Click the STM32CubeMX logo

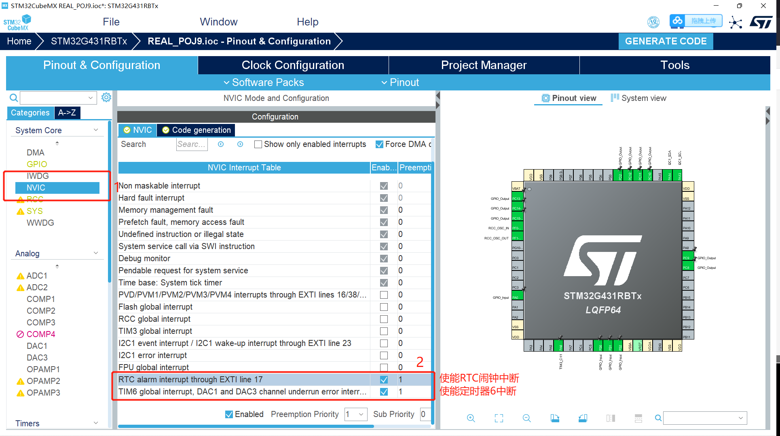coord(17,21)
